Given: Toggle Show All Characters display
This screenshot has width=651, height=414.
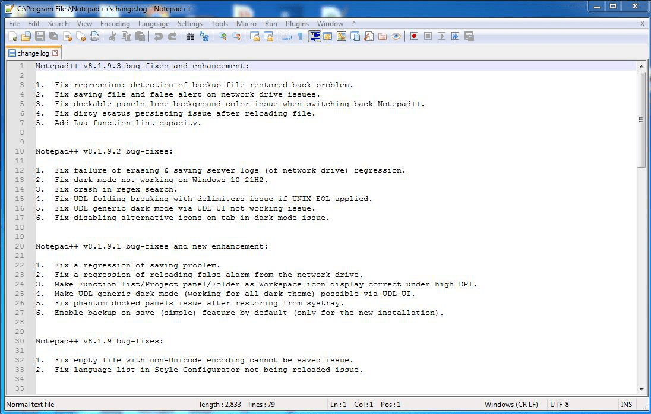Looking at the screenshot, I should point(301,36).
